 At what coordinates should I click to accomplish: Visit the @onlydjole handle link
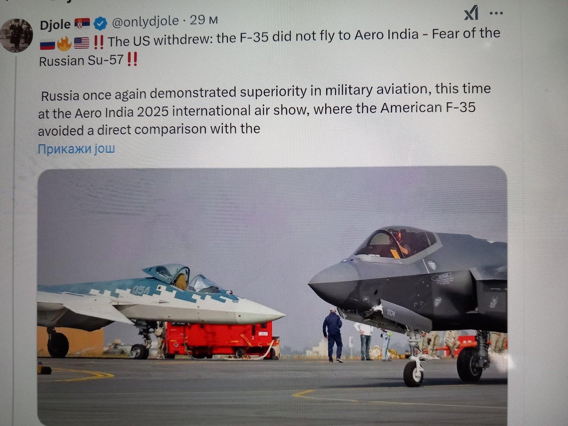pos(145,22)
